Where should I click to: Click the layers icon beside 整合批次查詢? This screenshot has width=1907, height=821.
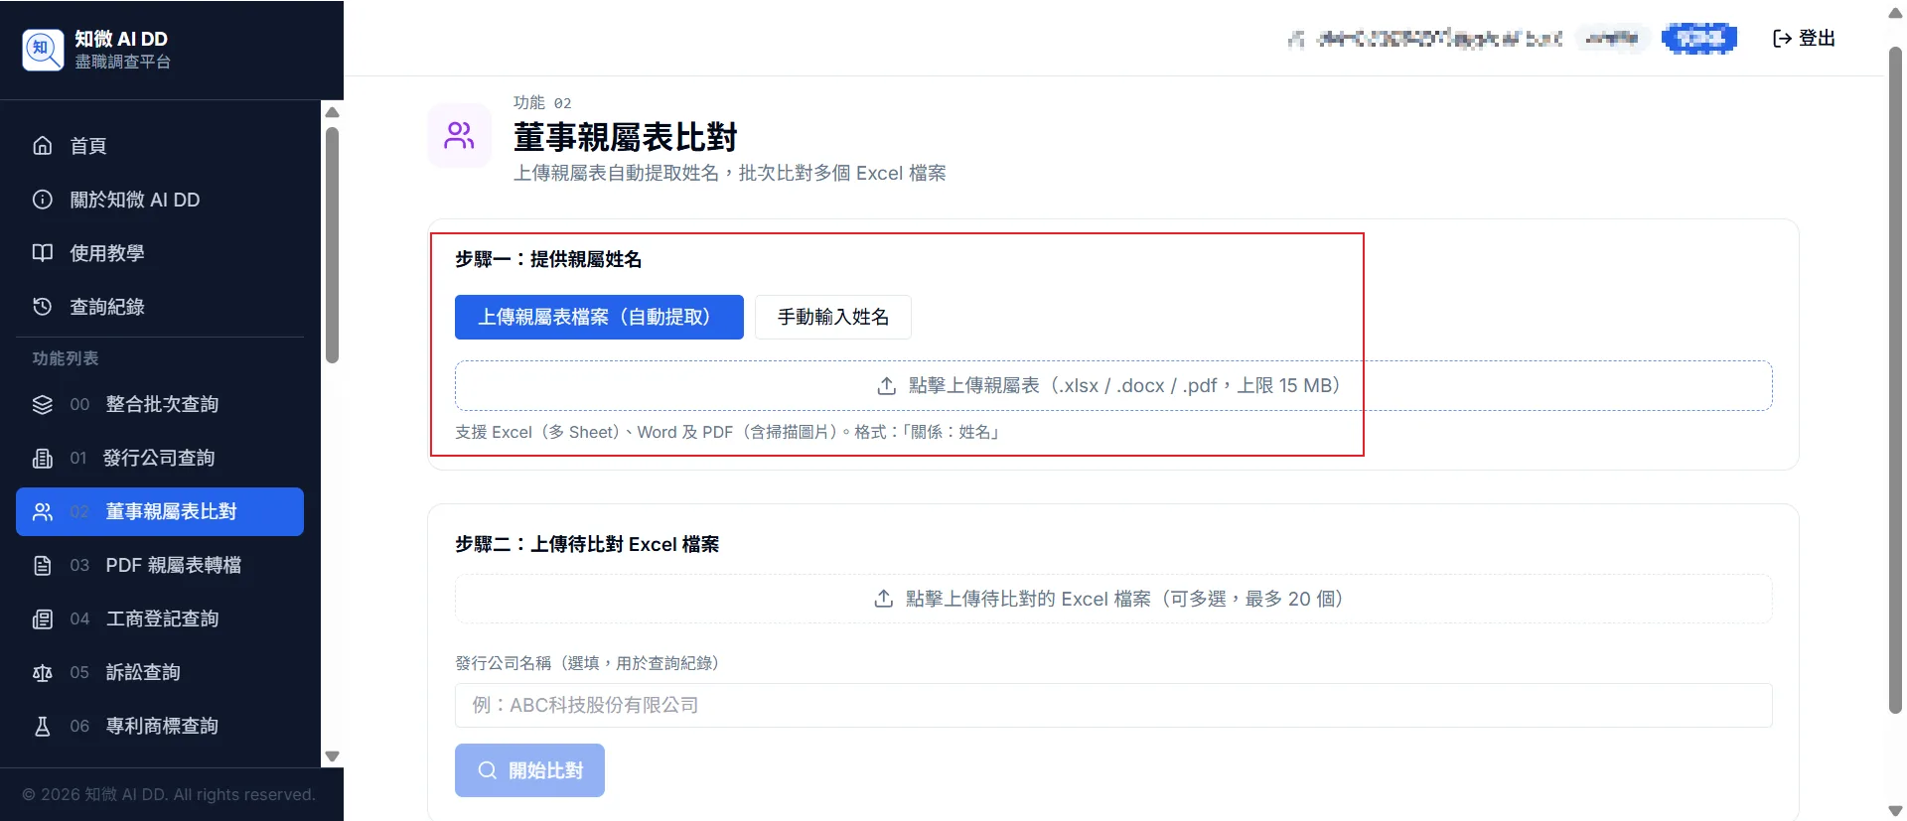(x=43, y=404)
